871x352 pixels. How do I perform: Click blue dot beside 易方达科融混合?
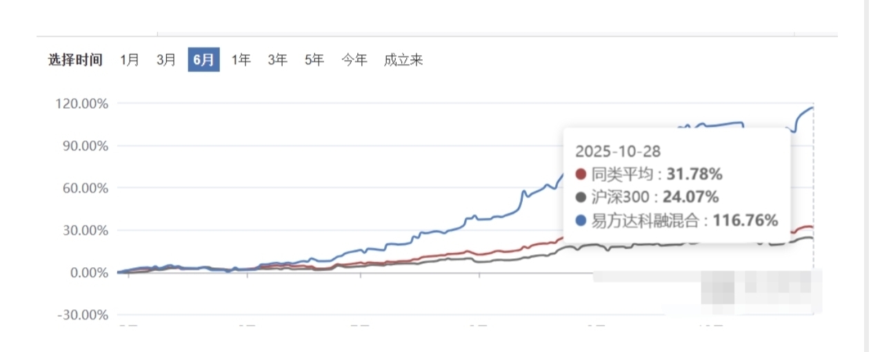[x=581, y=220]
